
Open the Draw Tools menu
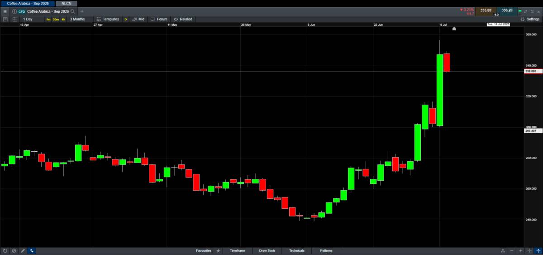[x=267, y=250]
